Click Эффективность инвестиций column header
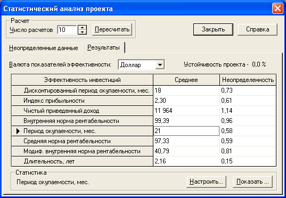The image size is (286, 198). coord(82,80)
